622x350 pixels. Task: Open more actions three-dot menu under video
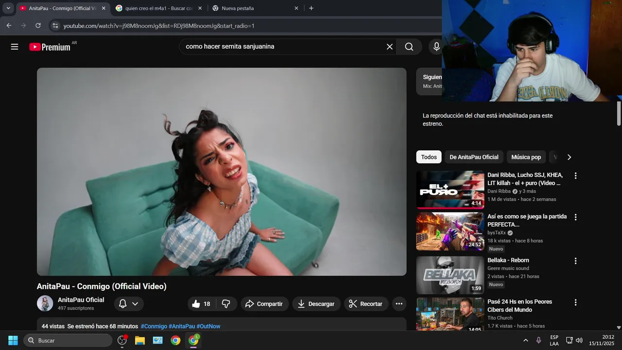(x=399, y=304)
